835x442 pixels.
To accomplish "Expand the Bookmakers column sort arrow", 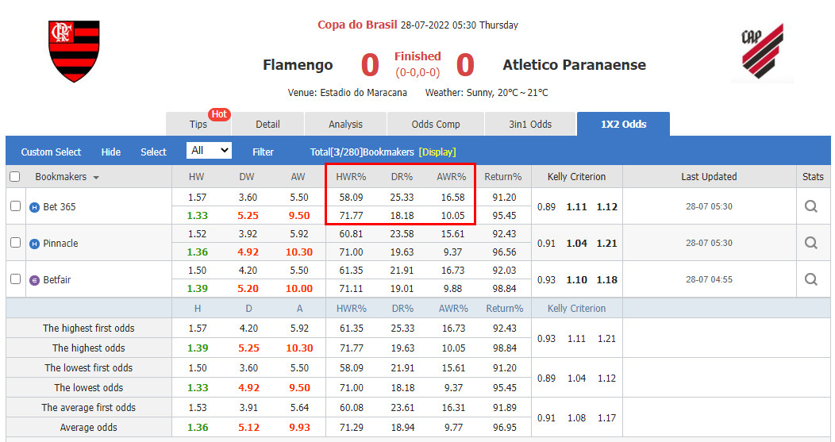I will tap(96, 178).
